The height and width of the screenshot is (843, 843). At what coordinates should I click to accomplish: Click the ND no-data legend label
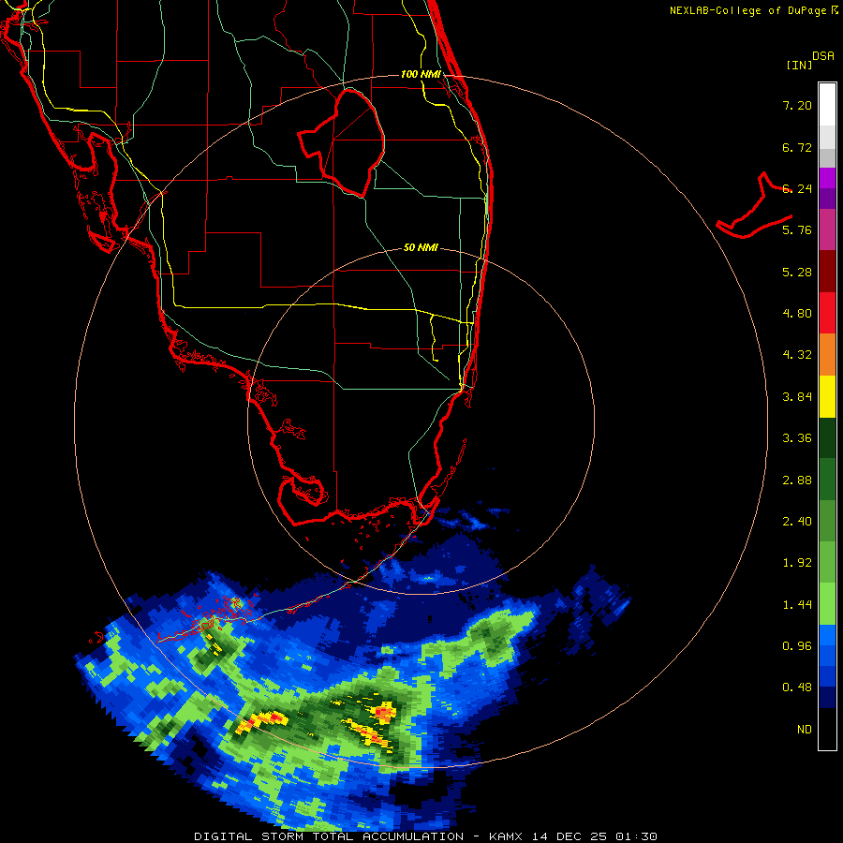click(x=805, y=730)
